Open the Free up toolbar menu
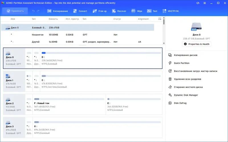228x142 pixels. [99, 11]
